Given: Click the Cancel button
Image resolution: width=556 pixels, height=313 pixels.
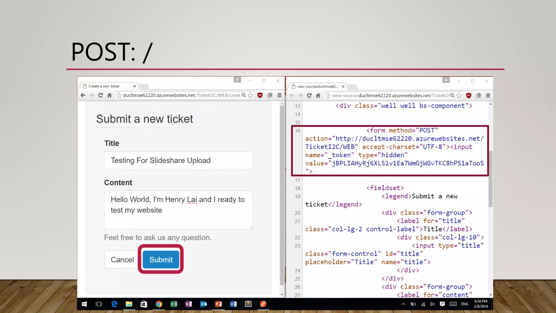Looking at the screenshot, I should click(x=122, y=259).
